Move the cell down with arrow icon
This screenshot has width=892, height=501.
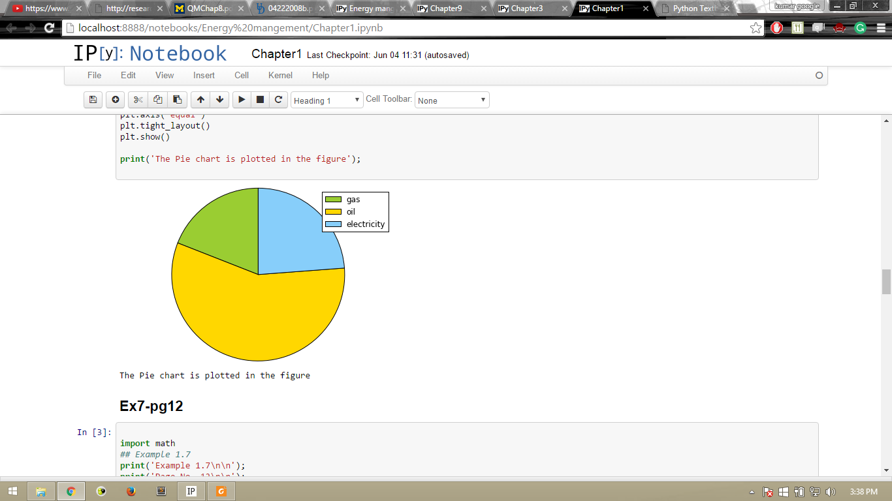(x=220, y=100)
